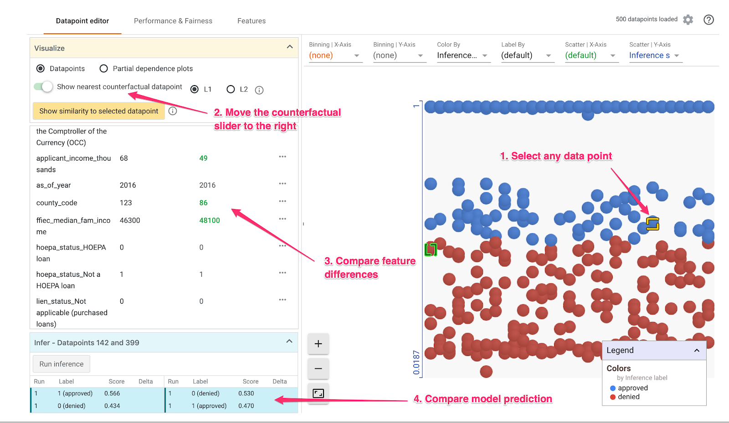Collapse the Visualize panel

coord(289,47)
